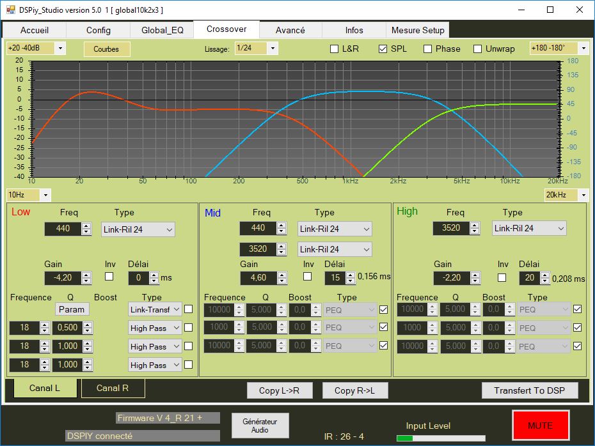Click the DSPiy Studio app icon in title bar
The height and width of the screenshot is (446, 595).
tap(10, 10)
